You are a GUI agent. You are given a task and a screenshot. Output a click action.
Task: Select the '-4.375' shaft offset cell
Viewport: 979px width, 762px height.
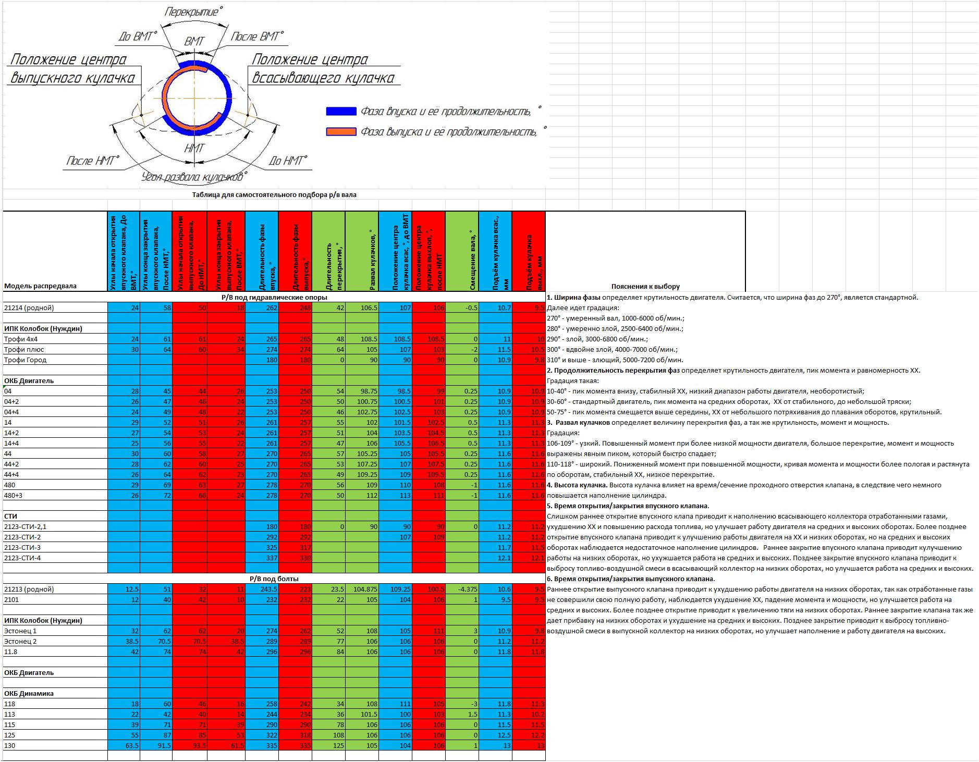click(x=462, y=589)
